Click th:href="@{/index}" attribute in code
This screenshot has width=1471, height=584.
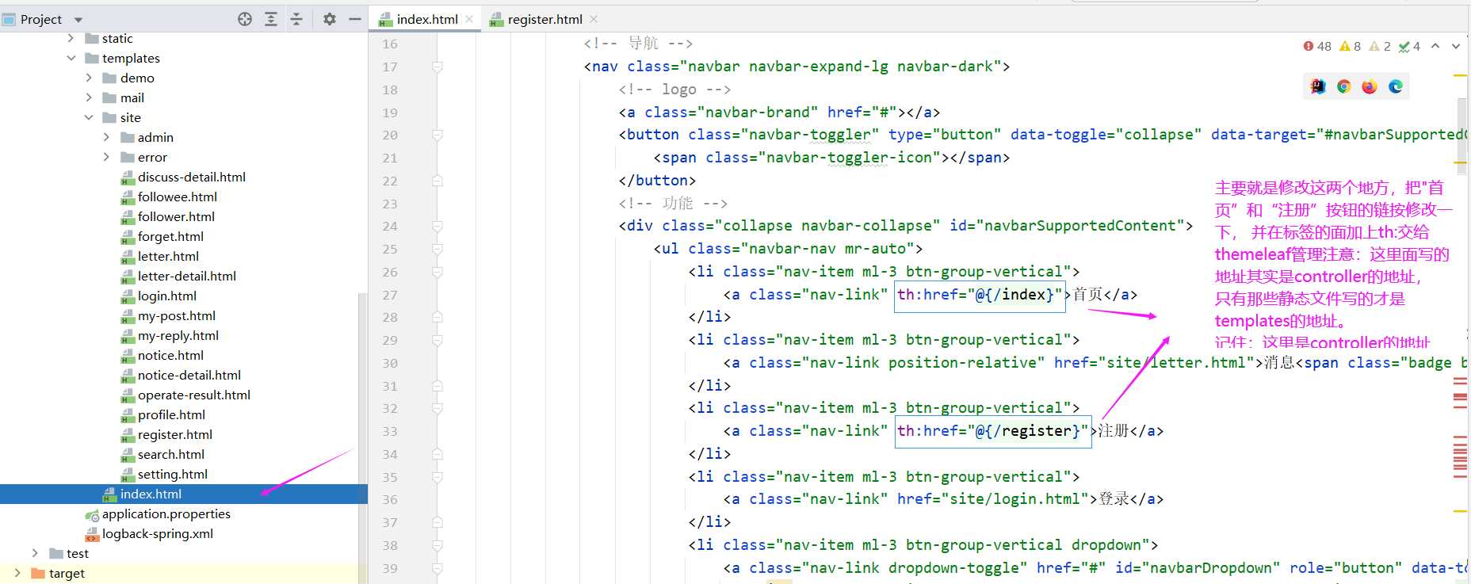pyautogui.click(x=980, y=295)
